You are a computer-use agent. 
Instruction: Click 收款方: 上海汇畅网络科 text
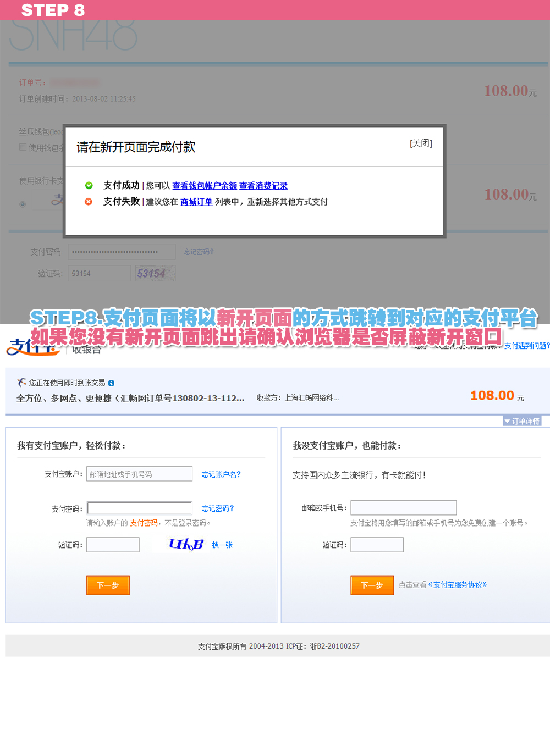(x=298, y=398)
